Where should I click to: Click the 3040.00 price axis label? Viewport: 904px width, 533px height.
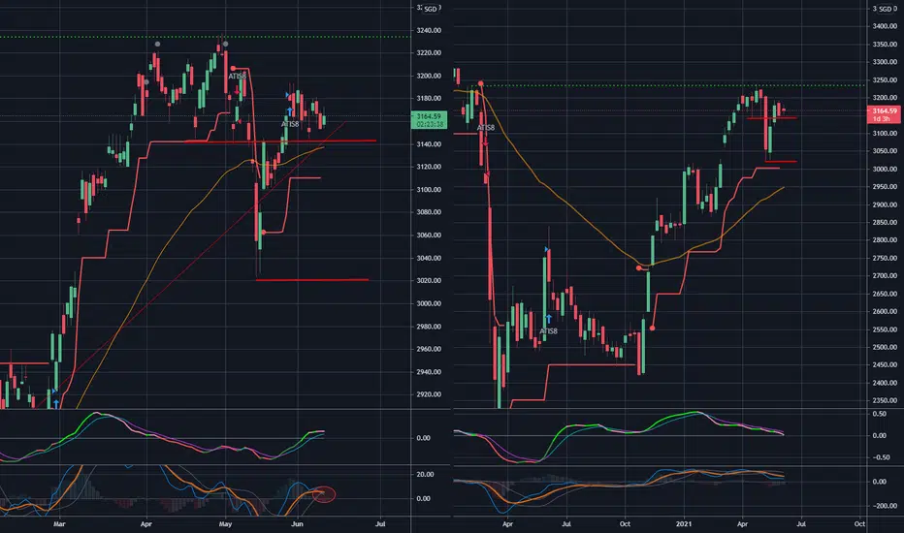pyautogui.click(x=429, y=258)
